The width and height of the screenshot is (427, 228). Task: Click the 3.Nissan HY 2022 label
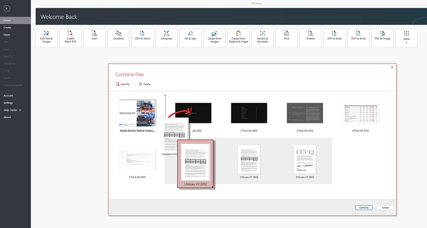click(x=305, y=177)
